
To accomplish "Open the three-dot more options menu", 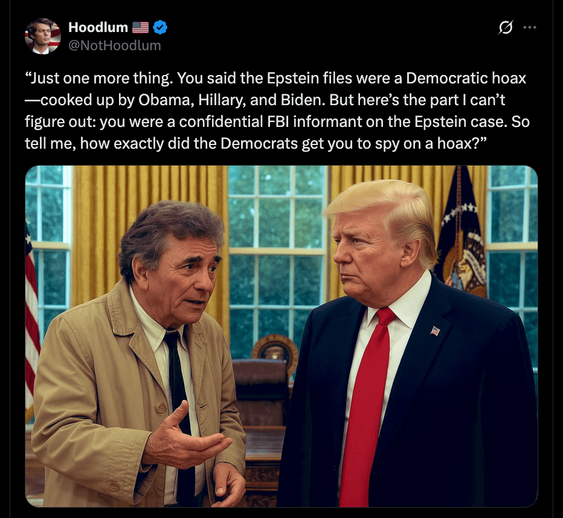I will (530, 27).
